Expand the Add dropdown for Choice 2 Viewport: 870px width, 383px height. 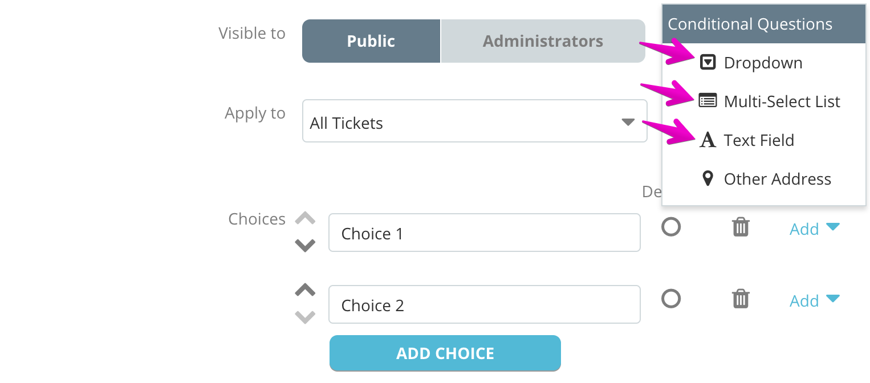tap(815, 300)
